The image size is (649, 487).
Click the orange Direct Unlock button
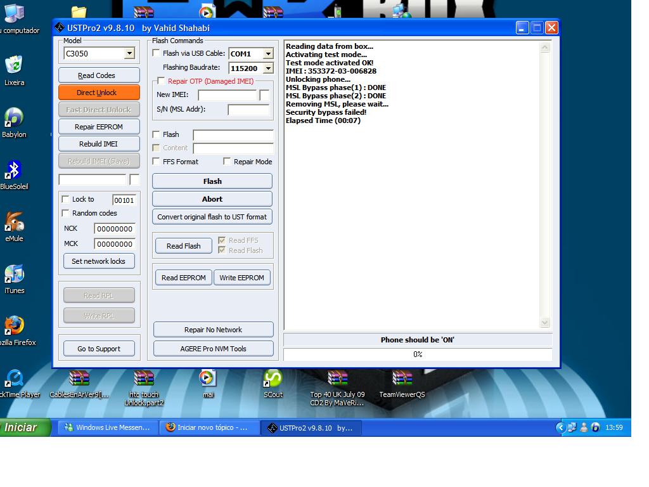point(99,93)
